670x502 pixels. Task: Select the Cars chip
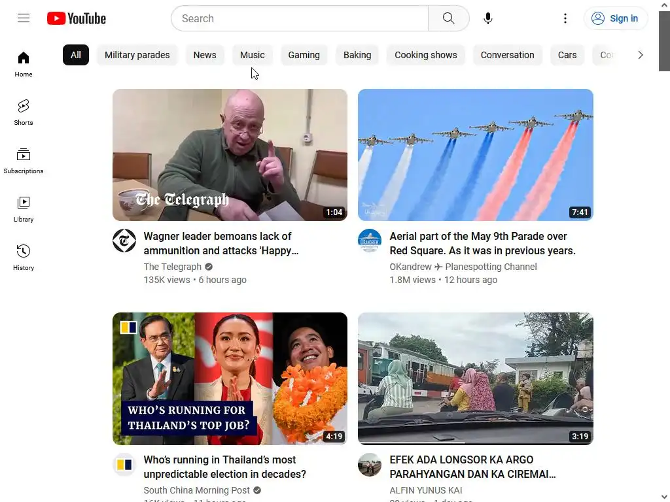click(567, 55)
